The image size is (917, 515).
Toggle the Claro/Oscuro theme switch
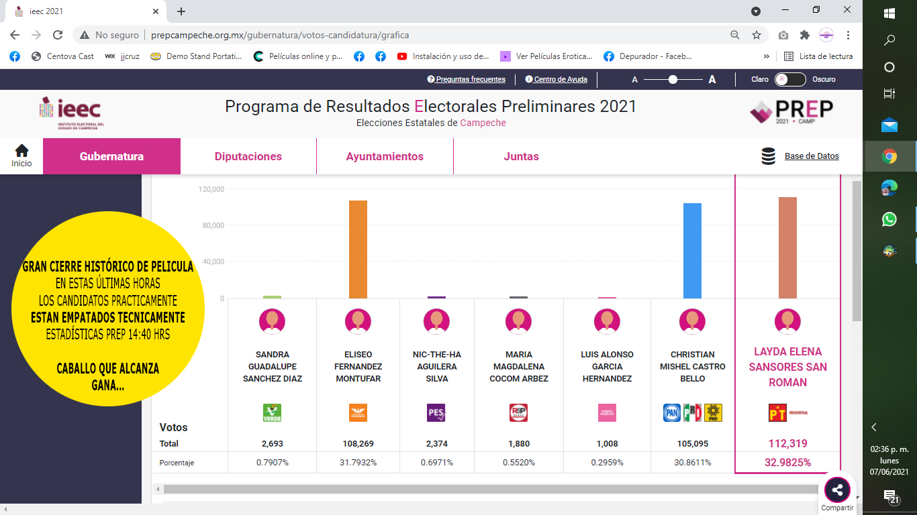pos(789,79)
